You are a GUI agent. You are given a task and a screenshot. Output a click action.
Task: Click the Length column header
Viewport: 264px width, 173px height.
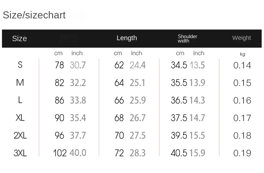pos(127,38)
